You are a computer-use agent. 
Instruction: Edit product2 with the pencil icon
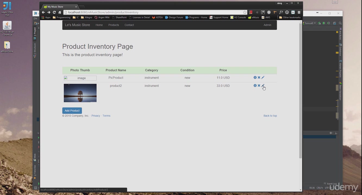(x=263, y=86)
